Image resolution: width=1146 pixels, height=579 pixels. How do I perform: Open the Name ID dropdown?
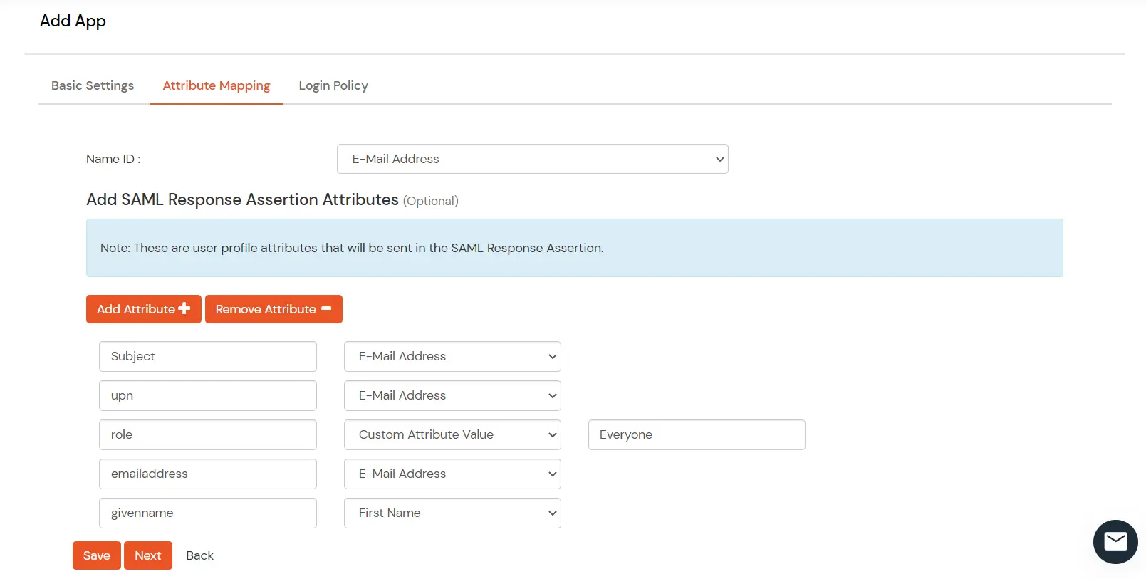[x=533, y=159]
